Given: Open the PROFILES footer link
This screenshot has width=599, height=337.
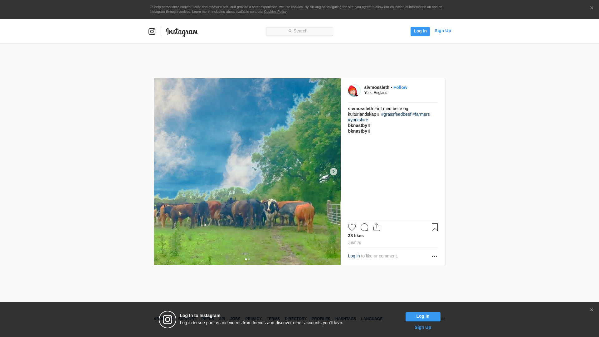Looking at the screenshot, I should point(321,319).
